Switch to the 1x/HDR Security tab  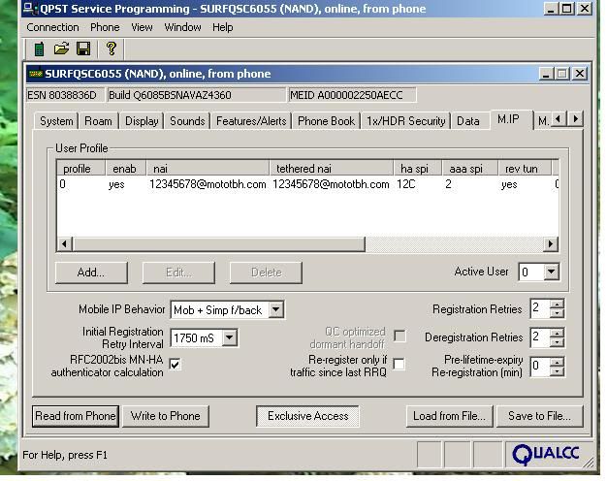click(406, 121)
